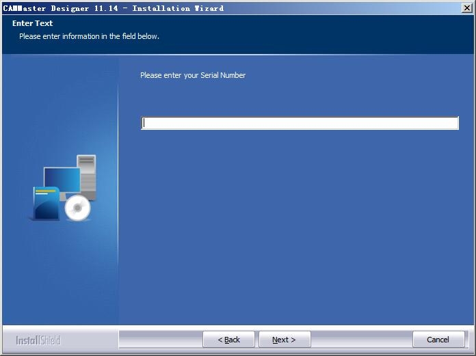Return to previous step with < Back

click(228, 340)
